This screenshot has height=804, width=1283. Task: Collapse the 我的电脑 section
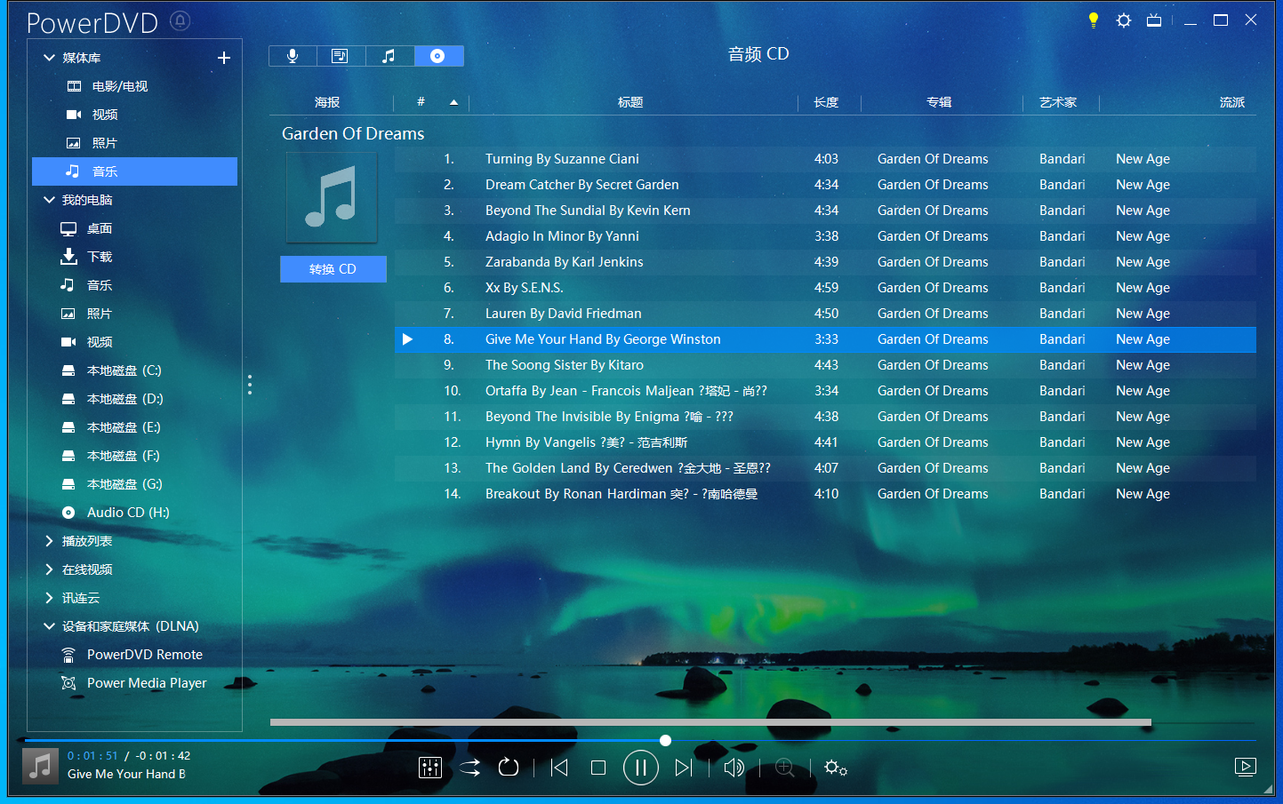click(49, 200)
